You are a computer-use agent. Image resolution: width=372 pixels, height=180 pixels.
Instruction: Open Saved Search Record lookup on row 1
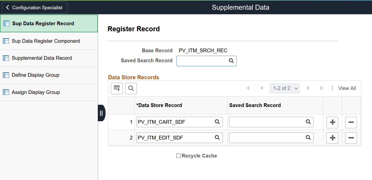(308, 122)
